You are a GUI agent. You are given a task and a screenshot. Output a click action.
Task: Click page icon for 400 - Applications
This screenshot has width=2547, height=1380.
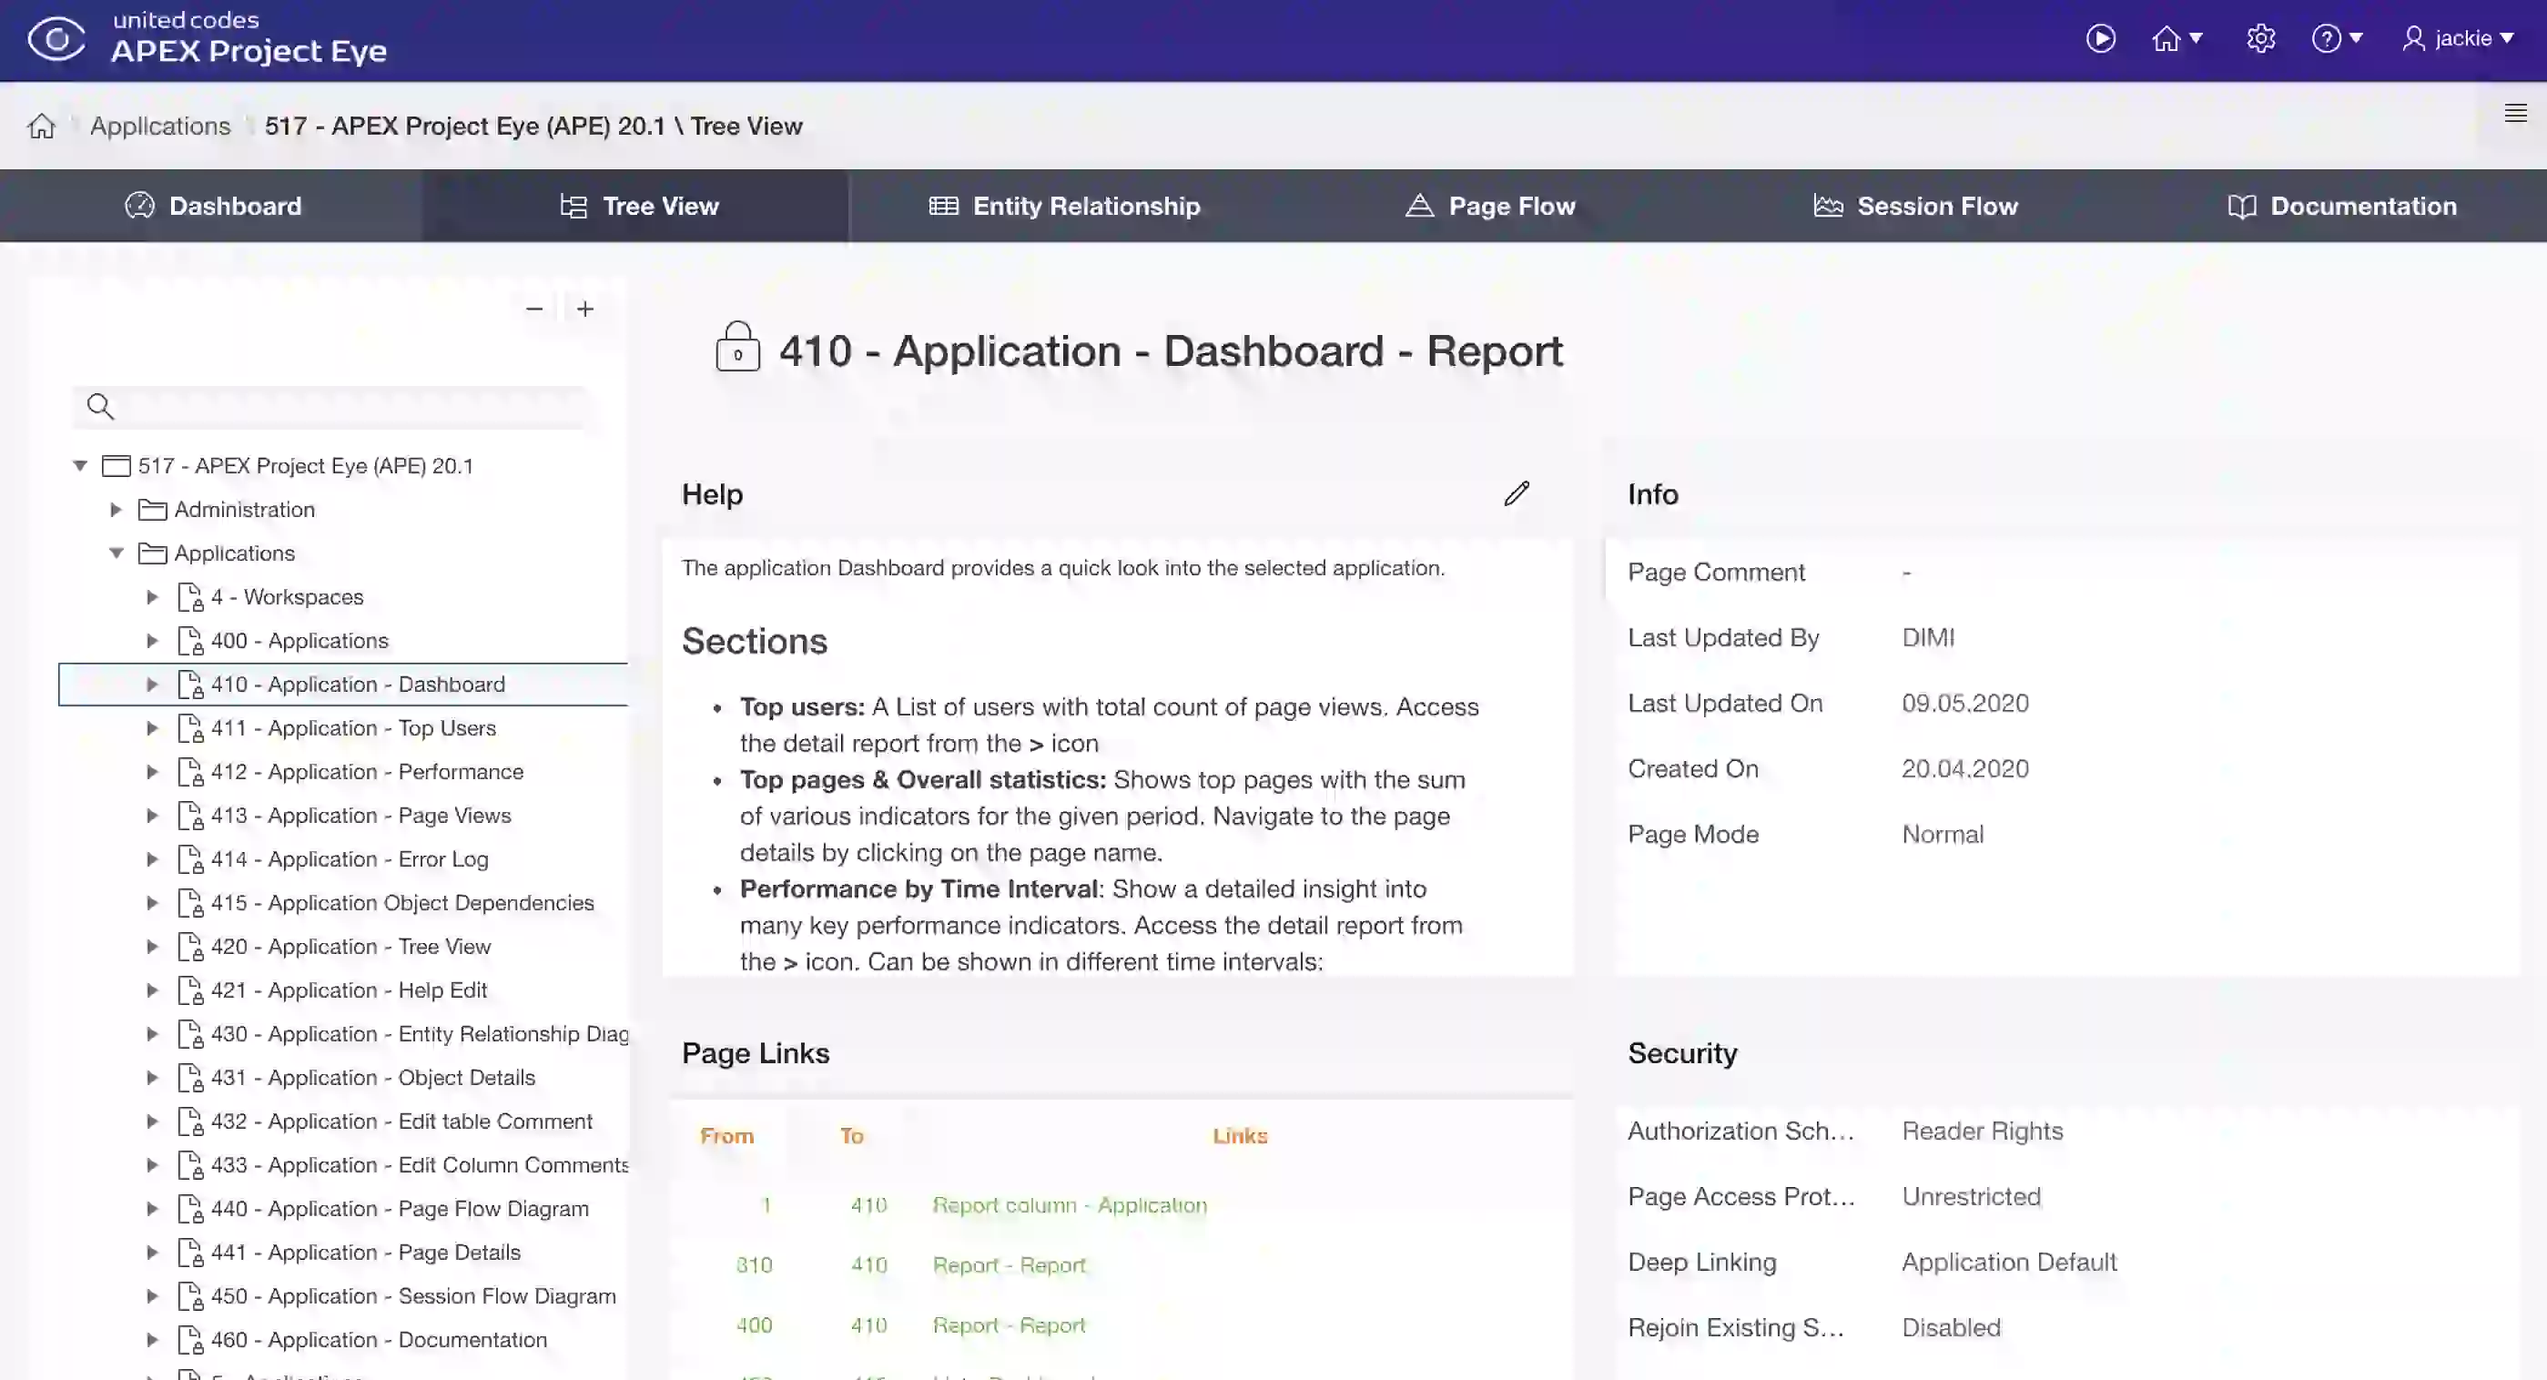190,641
